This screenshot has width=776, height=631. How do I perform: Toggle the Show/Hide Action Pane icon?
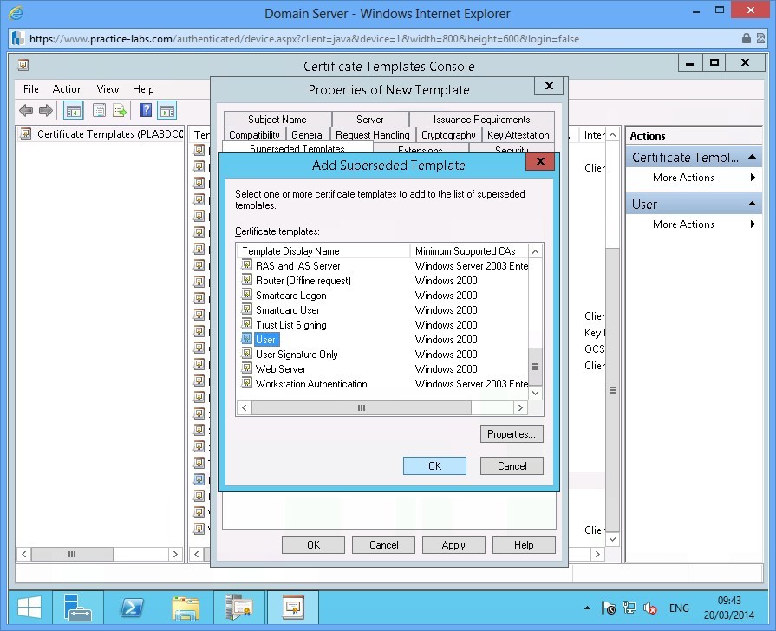[166, 110]
